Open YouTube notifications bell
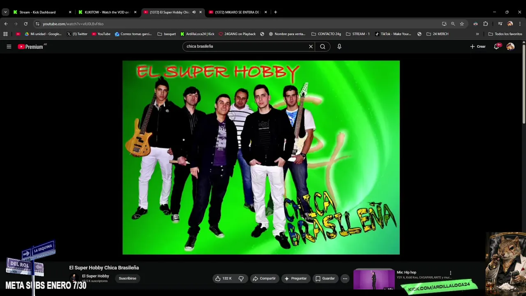This screenshot has width=526, height=296. tap(496, 46)
